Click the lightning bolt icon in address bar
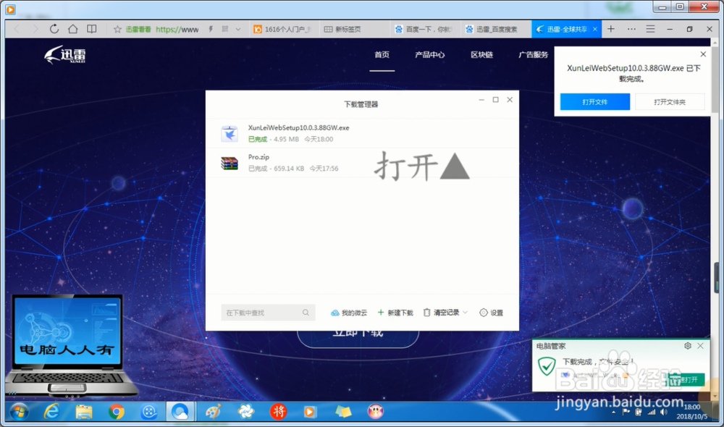The height and width of the screenshot is (427, 724). [x=211, y=29]
